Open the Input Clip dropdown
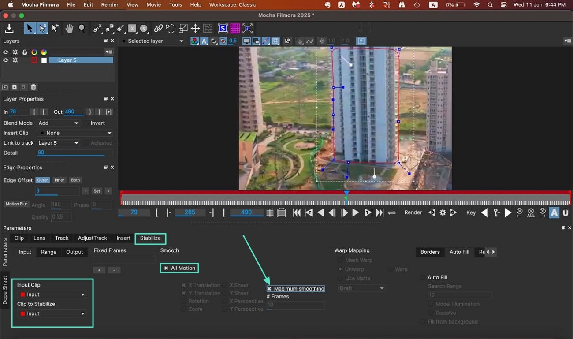The image size is (573, 339). tap(52, 294)
